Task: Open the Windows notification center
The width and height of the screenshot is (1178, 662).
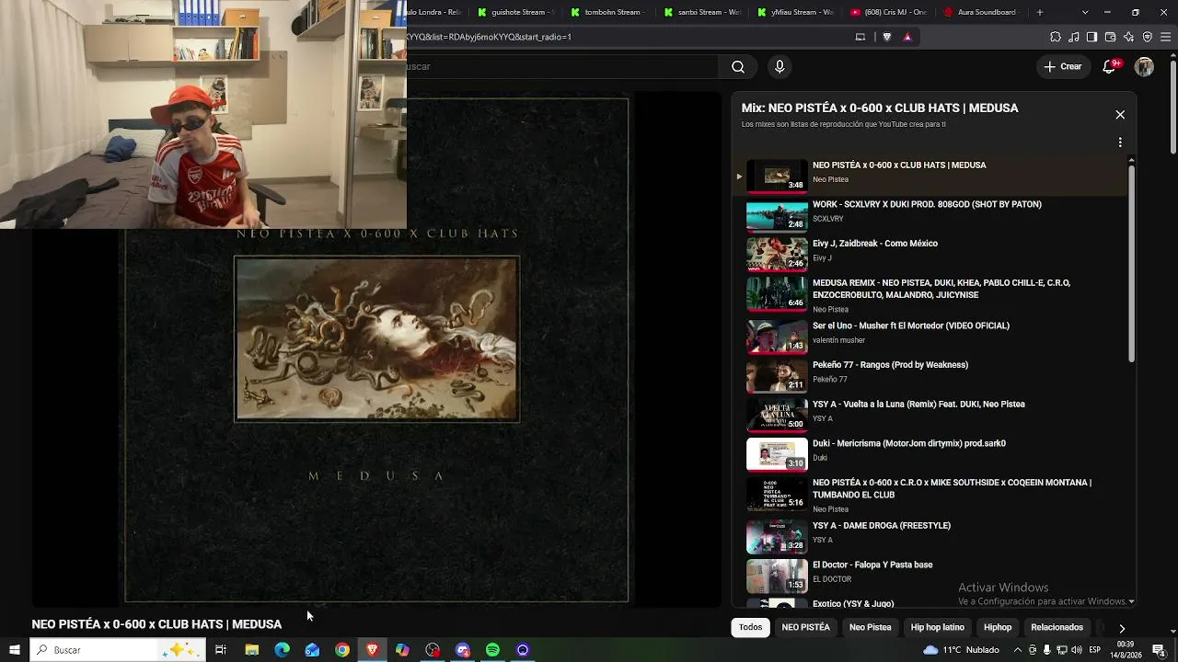Action: point(1159,650)
